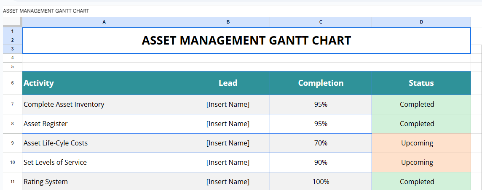Click row 11 header number
The height and width of the screenshot is (190, 482).
(12, 182)
